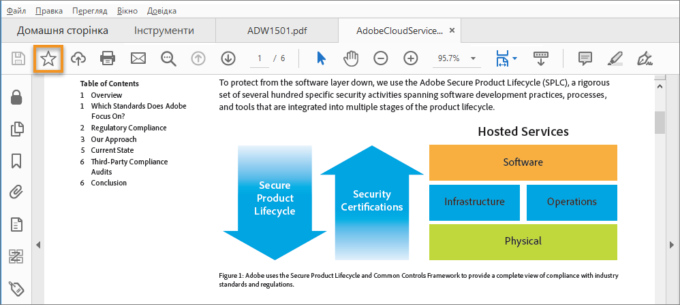Click the orange 'Software' box
The width and height of the screenshot is (680, 305).
coord(523,162)
